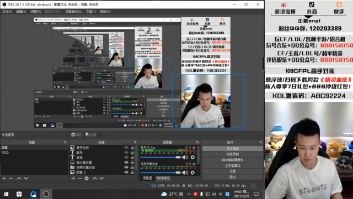Select 图像 2 image source row
The height and width of the screenshot is (199, 353).
(103, 172)
